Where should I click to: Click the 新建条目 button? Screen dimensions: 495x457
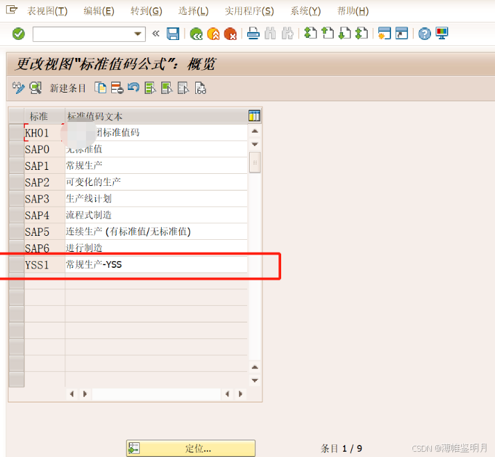(x=68, y=88)
